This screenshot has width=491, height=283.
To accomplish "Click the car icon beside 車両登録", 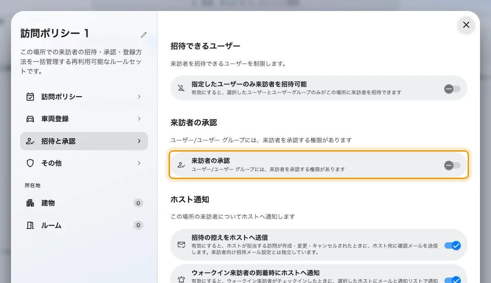I will tap(30, 119).
